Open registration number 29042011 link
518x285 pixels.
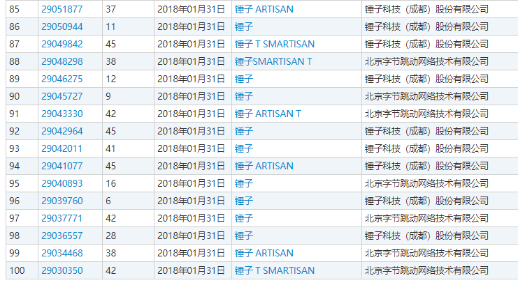click(62, 149)
